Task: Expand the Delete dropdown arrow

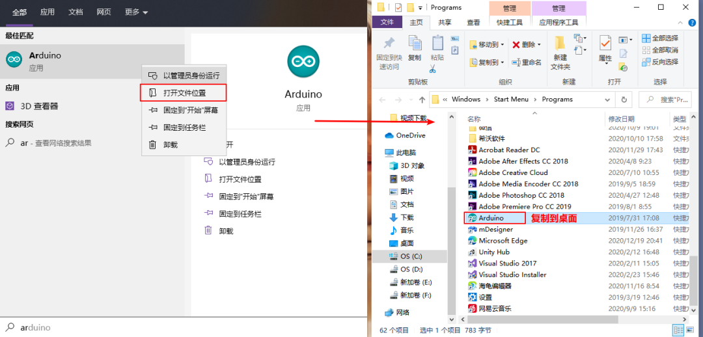Action: 539,44
